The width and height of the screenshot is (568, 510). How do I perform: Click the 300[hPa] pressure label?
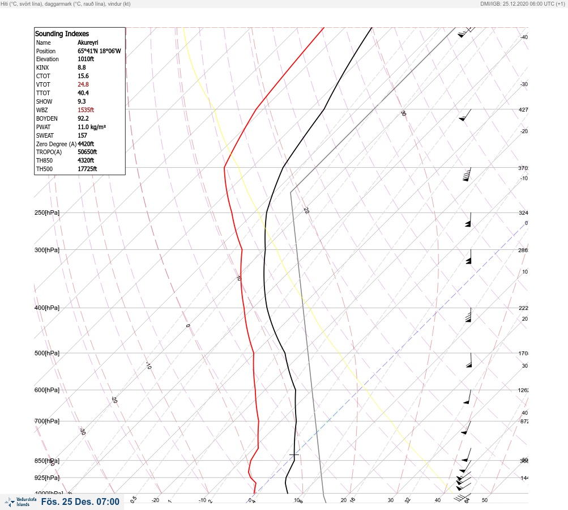[47, 250]
